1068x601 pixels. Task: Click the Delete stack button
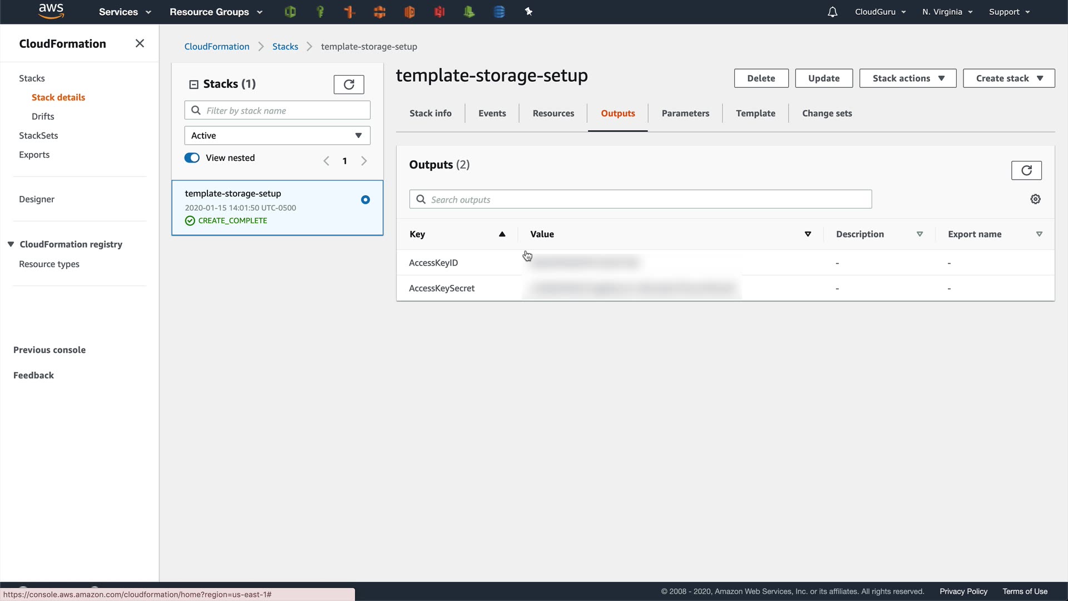[x=760, y=78]
